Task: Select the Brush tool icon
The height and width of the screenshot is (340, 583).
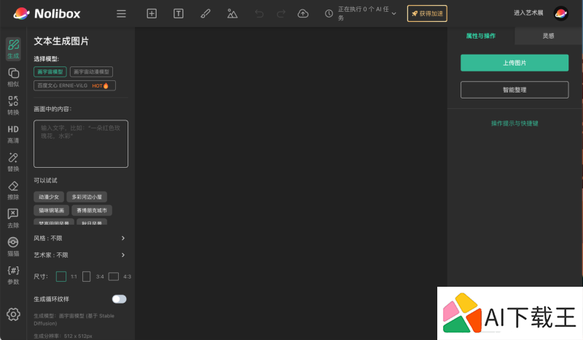Action: pos(205,13)
